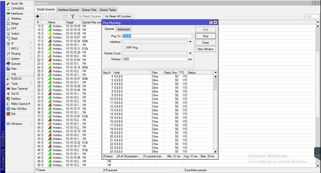The image size is (321, 173).
Task: Sort ping results by Seq # column
Action: [x=108, y=73]
